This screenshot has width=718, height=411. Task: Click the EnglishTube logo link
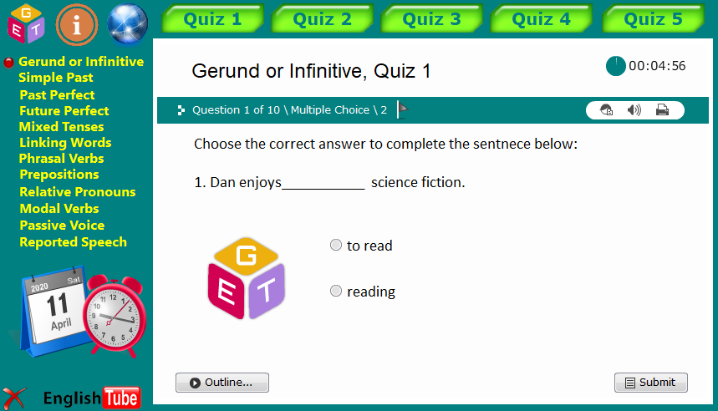click(x=91, y=398)
